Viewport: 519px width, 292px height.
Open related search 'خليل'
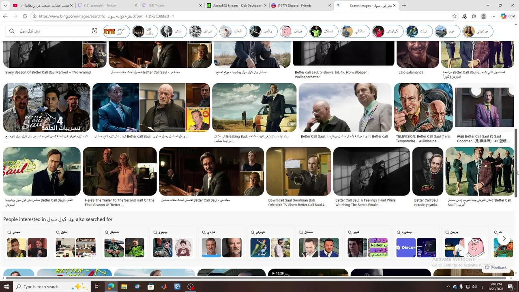[x=75, y=243]
